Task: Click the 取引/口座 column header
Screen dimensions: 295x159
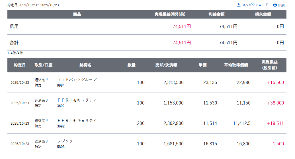Action: [44, 65]
